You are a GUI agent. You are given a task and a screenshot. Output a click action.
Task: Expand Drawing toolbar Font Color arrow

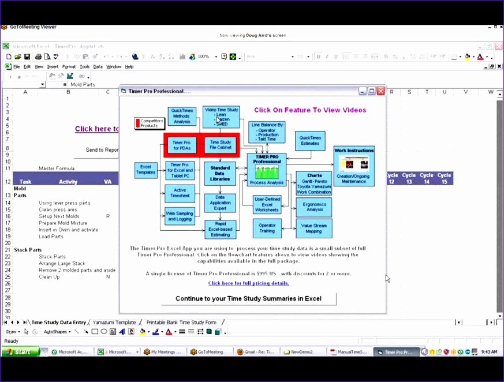click(175, 332)
